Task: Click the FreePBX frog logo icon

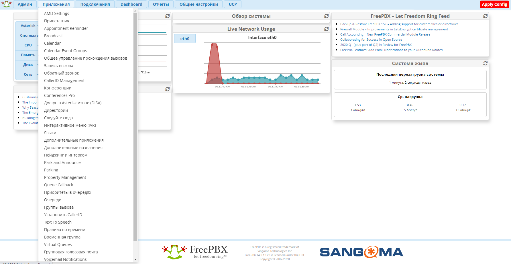Action: [x=6, y=4]
